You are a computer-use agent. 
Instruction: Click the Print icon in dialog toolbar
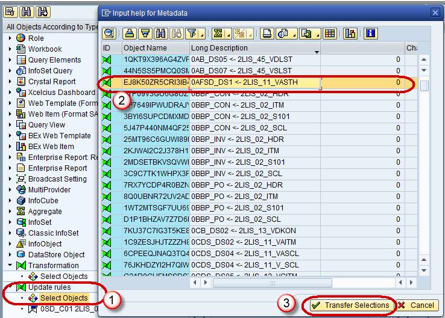coord(267,33)
